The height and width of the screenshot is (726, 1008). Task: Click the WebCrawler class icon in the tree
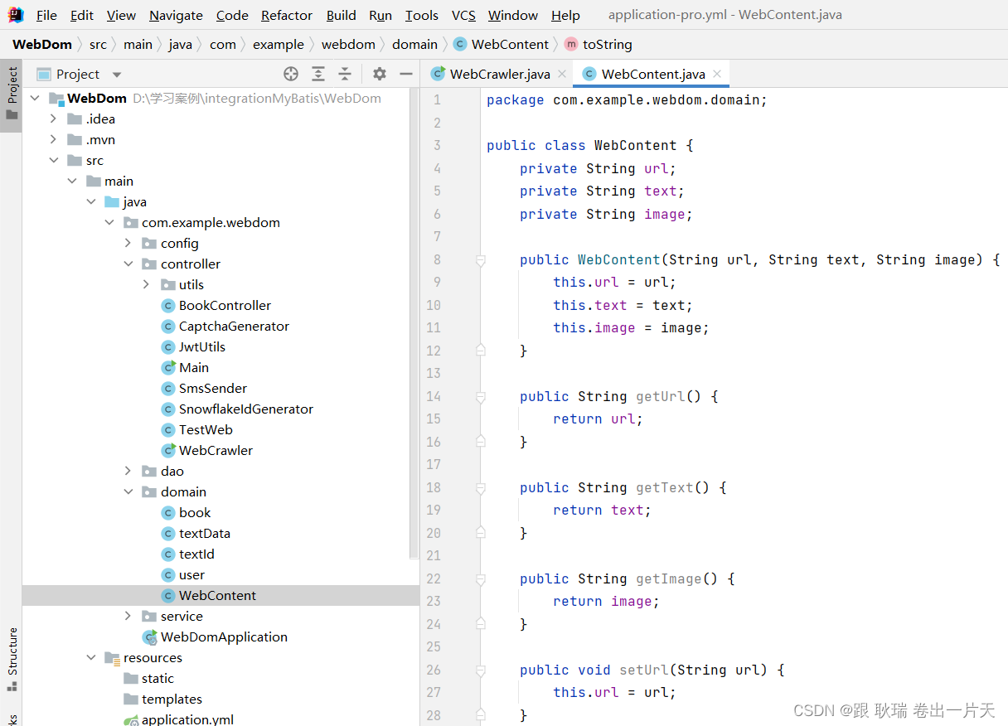(168, 450)
